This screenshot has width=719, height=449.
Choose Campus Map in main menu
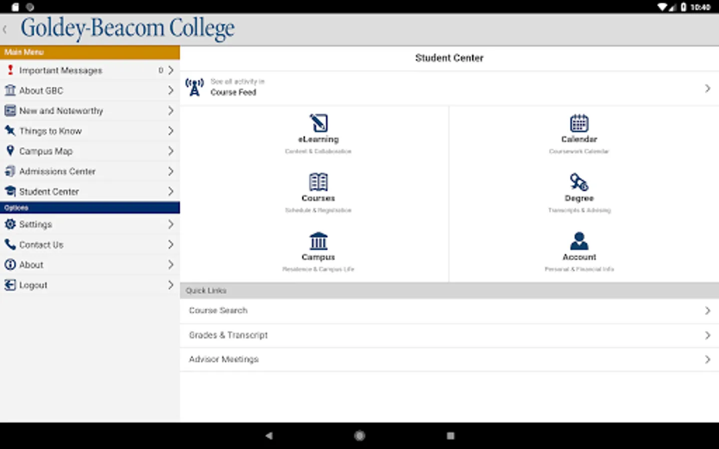point(90,151)
